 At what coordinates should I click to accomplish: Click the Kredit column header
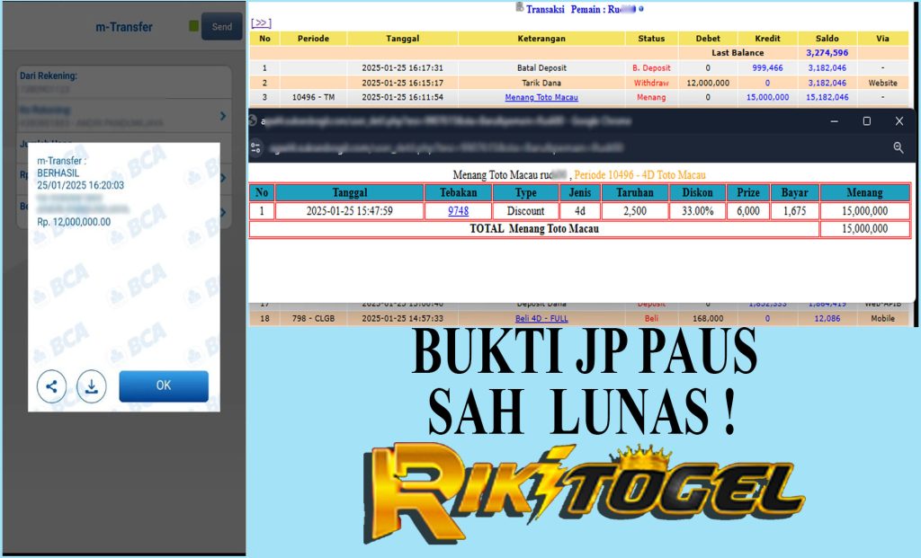point(768,39)
